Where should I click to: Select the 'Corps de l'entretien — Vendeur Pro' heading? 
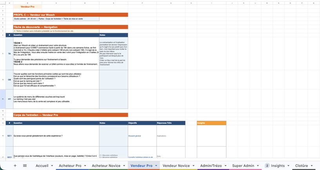click(71, 115)
